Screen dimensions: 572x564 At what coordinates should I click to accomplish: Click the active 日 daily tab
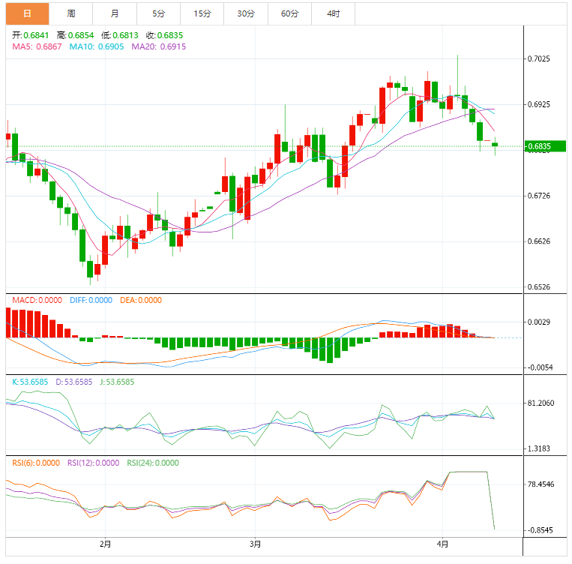[27, 13]
